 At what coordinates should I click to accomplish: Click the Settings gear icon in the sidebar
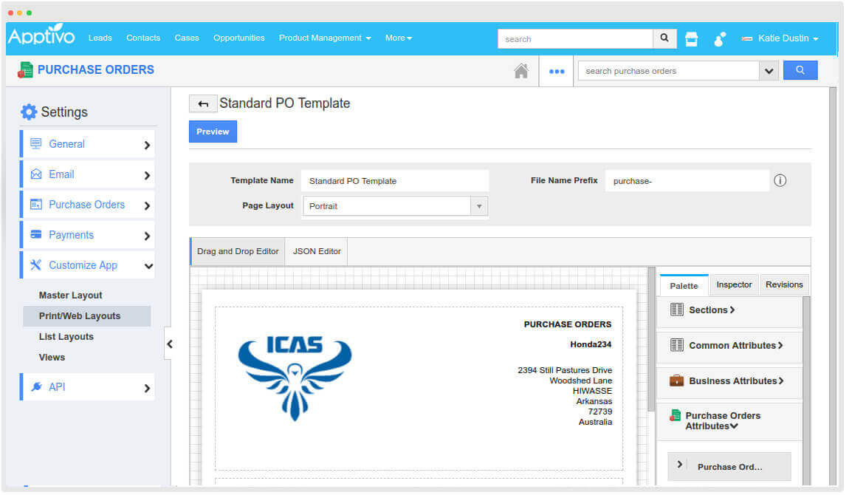[28, 112]
